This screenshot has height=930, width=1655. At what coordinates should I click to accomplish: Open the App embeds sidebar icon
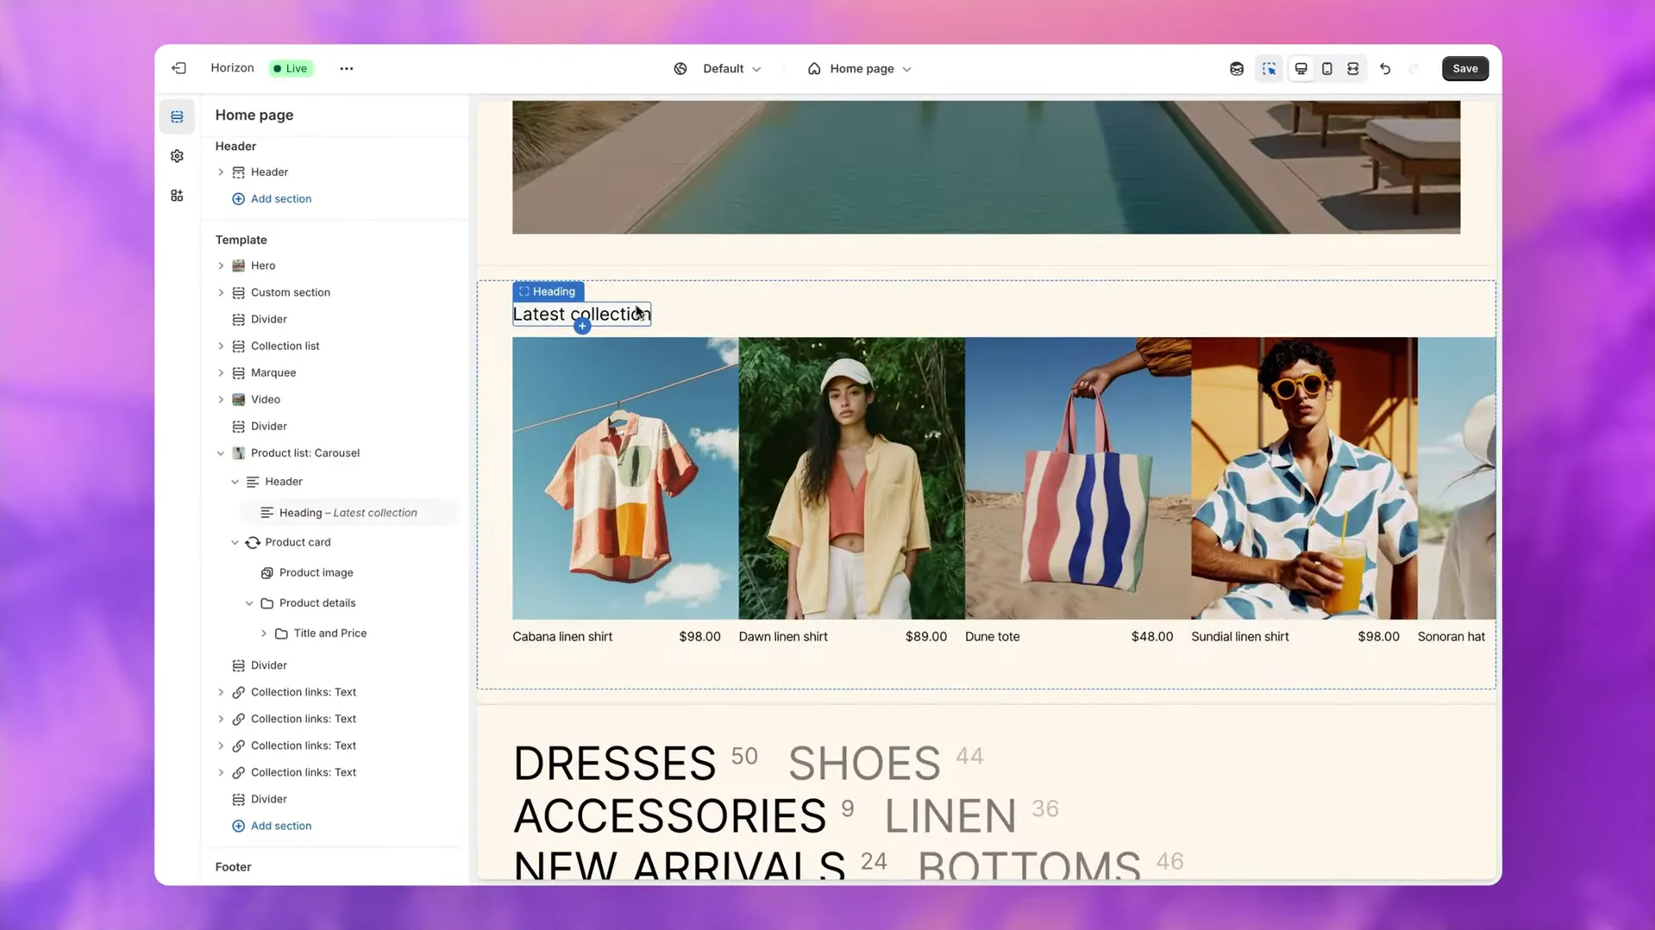(177, 196)
